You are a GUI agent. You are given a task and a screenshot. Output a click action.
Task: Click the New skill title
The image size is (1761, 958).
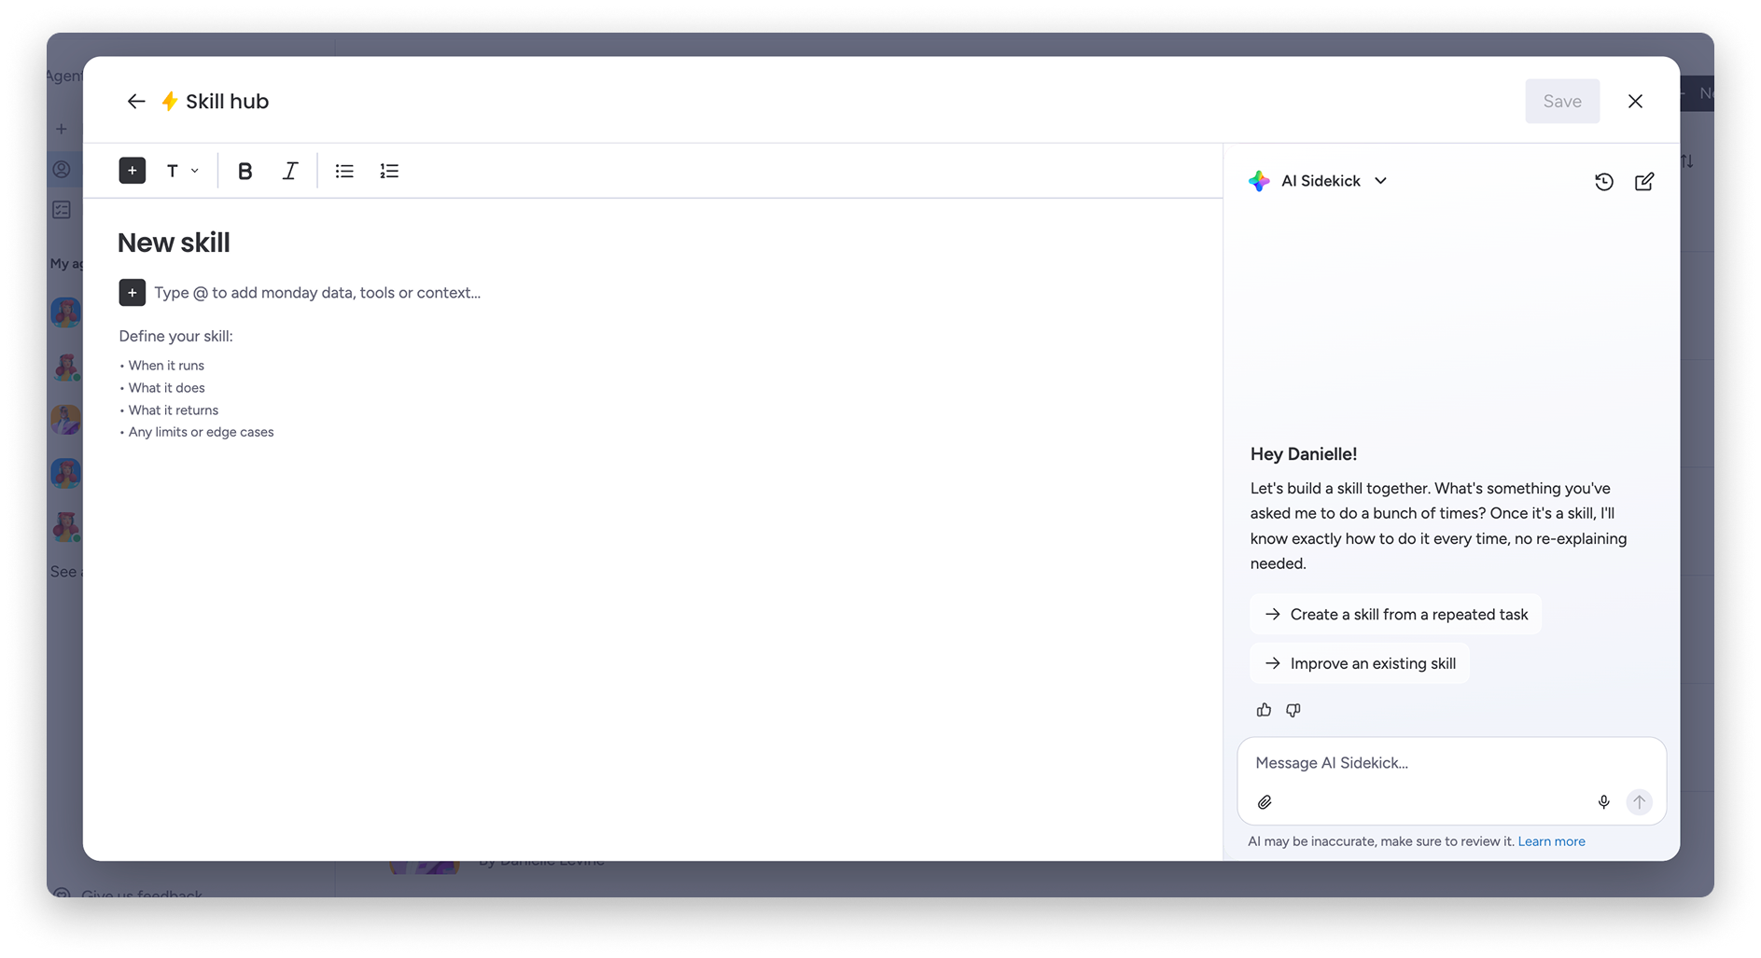pyautogui.click(x=174, y=243)
